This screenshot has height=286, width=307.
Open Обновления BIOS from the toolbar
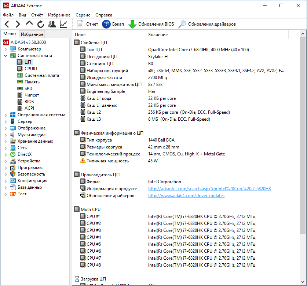(x=151, y=24)
